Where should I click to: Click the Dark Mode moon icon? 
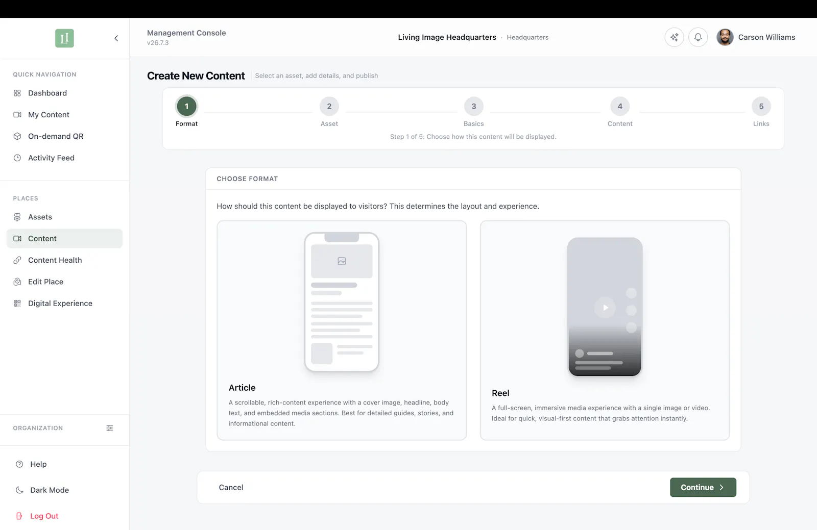pos(19,490)
